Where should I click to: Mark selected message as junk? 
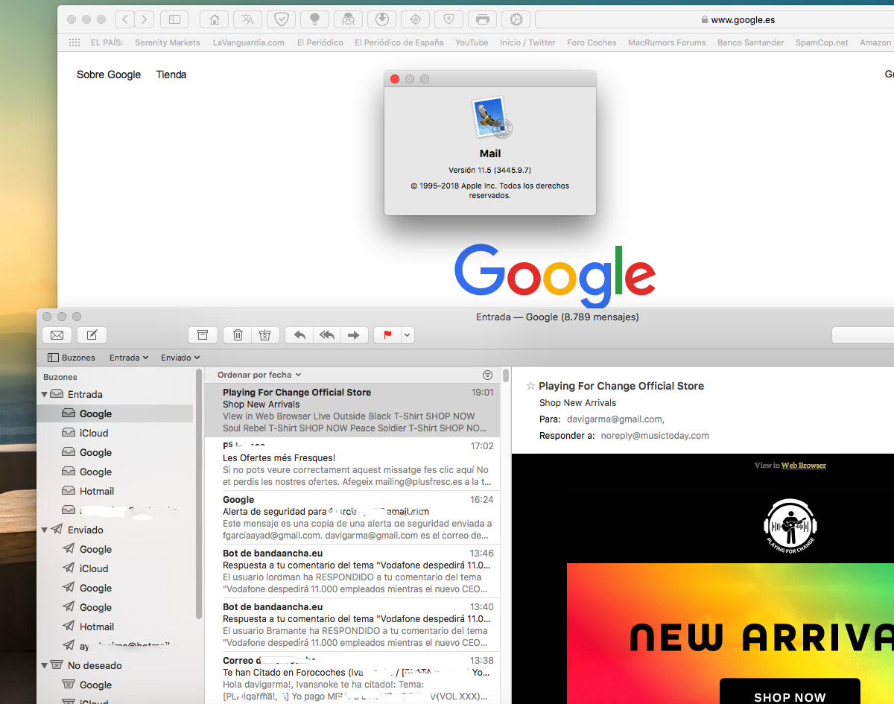click(264, 335)
